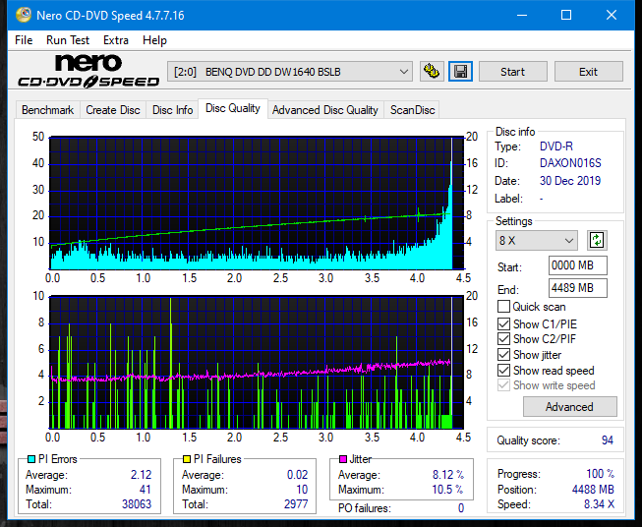
Task: Minimize the Nero CD-DVD Speed window
Action: coord(522,15)
